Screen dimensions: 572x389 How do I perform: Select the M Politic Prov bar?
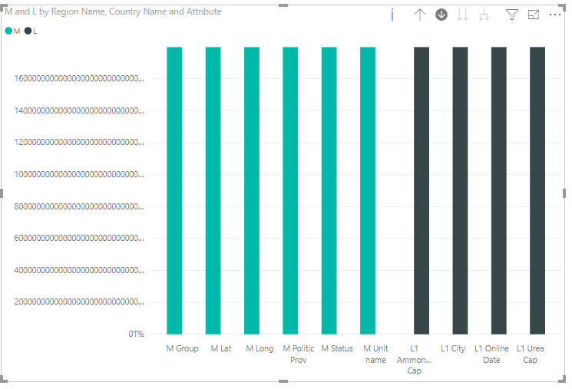tap(290, 190)
